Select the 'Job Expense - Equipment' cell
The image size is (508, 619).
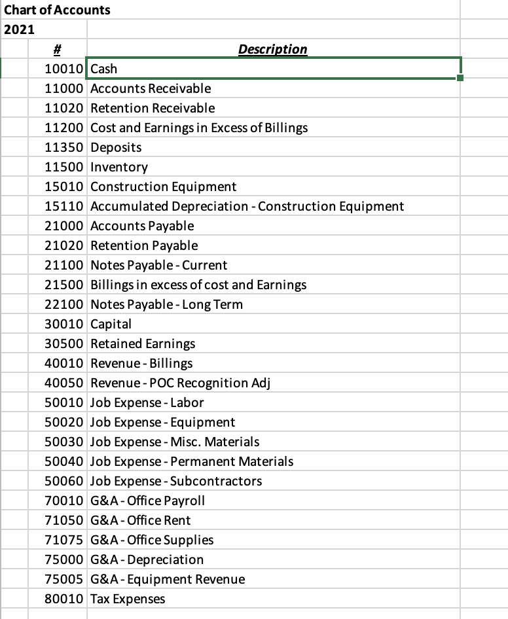pos(274,422)
